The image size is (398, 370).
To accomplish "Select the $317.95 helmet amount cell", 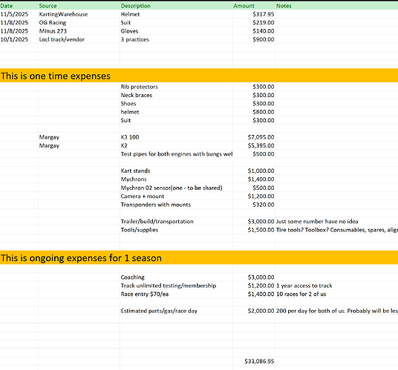I will [254, 14].
